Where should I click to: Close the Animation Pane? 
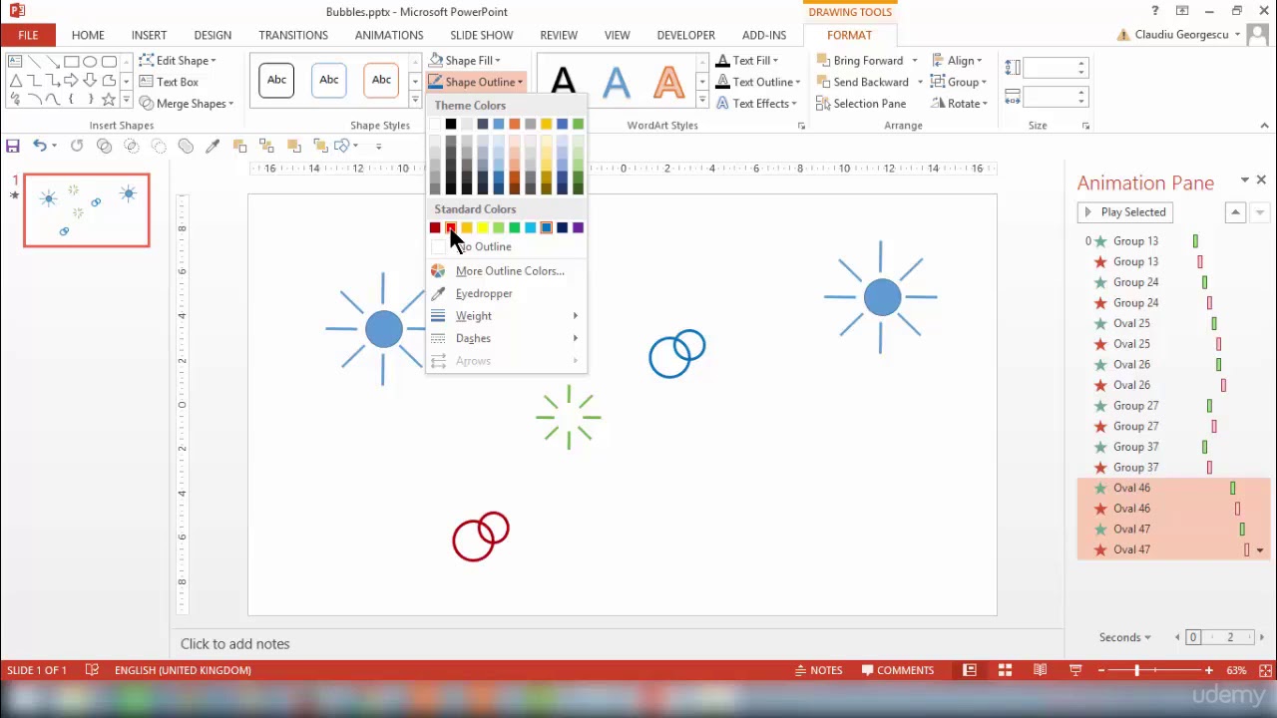1261,180
